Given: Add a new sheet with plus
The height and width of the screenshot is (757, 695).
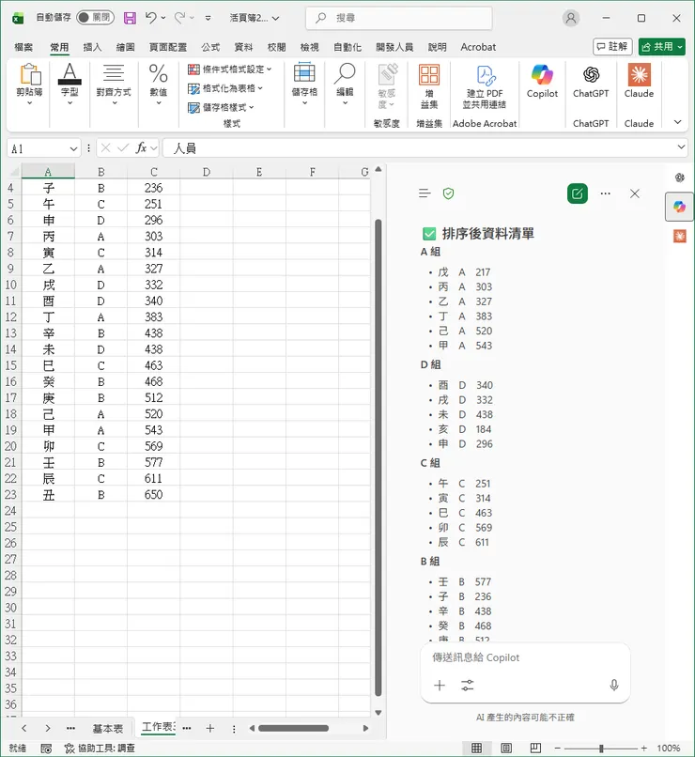Looking at the screenshot, I should [x=210, y=729].
